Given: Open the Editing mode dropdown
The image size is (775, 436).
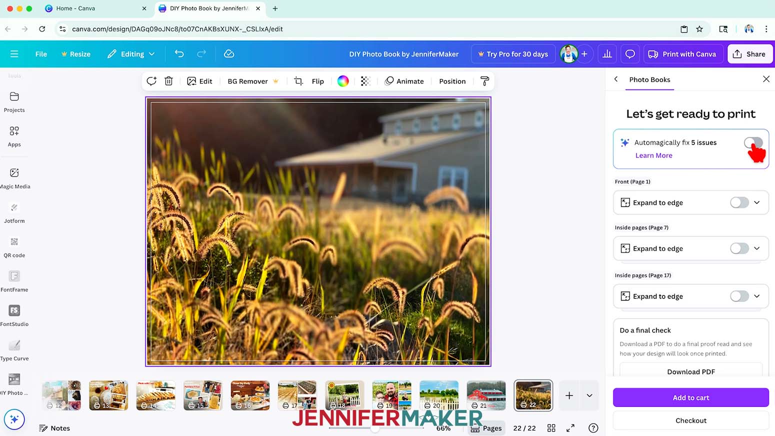Looking at the screenshot, I should coord(131,54).
